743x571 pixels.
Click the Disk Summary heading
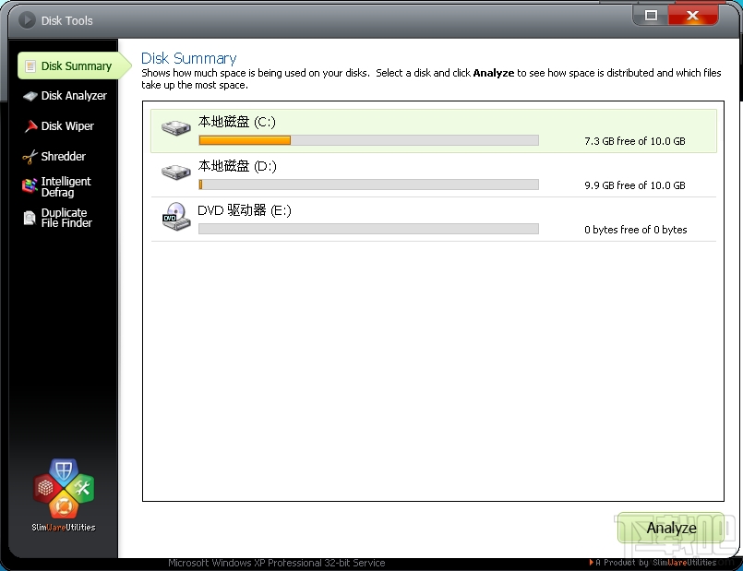tap(188, 58)
